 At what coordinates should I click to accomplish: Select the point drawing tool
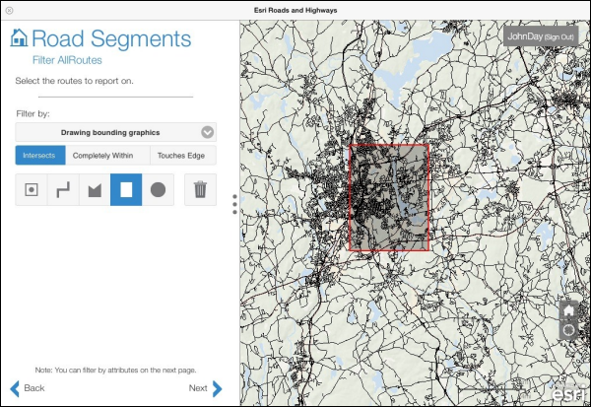click(32, 189)
